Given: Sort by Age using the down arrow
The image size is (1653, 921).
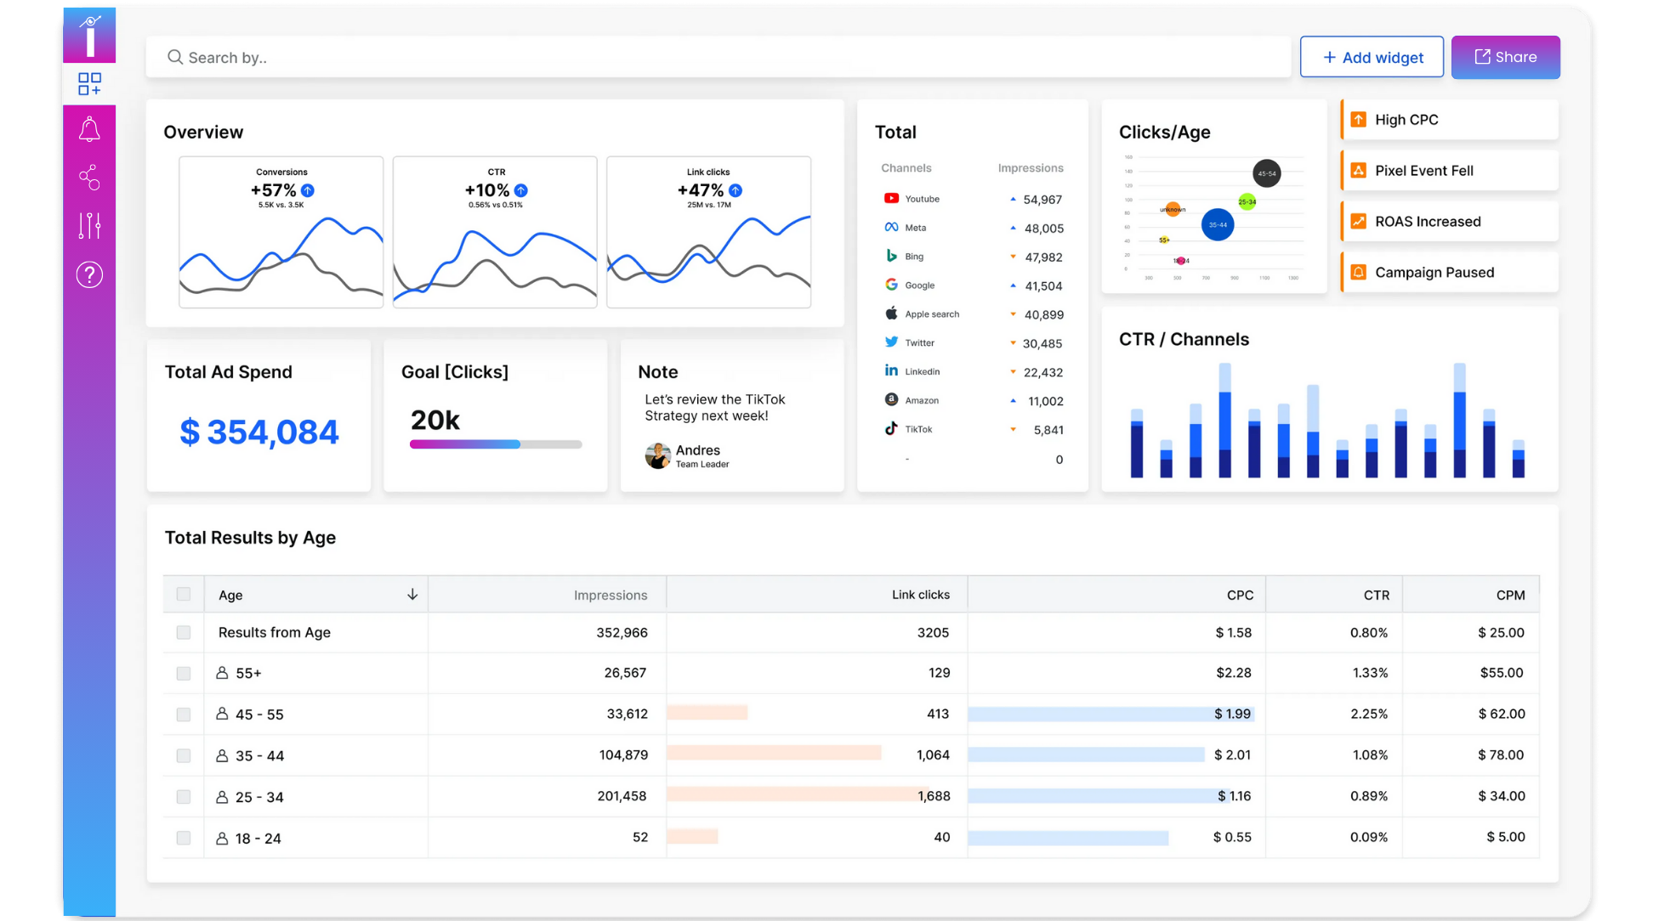Looking at the screenshot, I should pos(412,595).
